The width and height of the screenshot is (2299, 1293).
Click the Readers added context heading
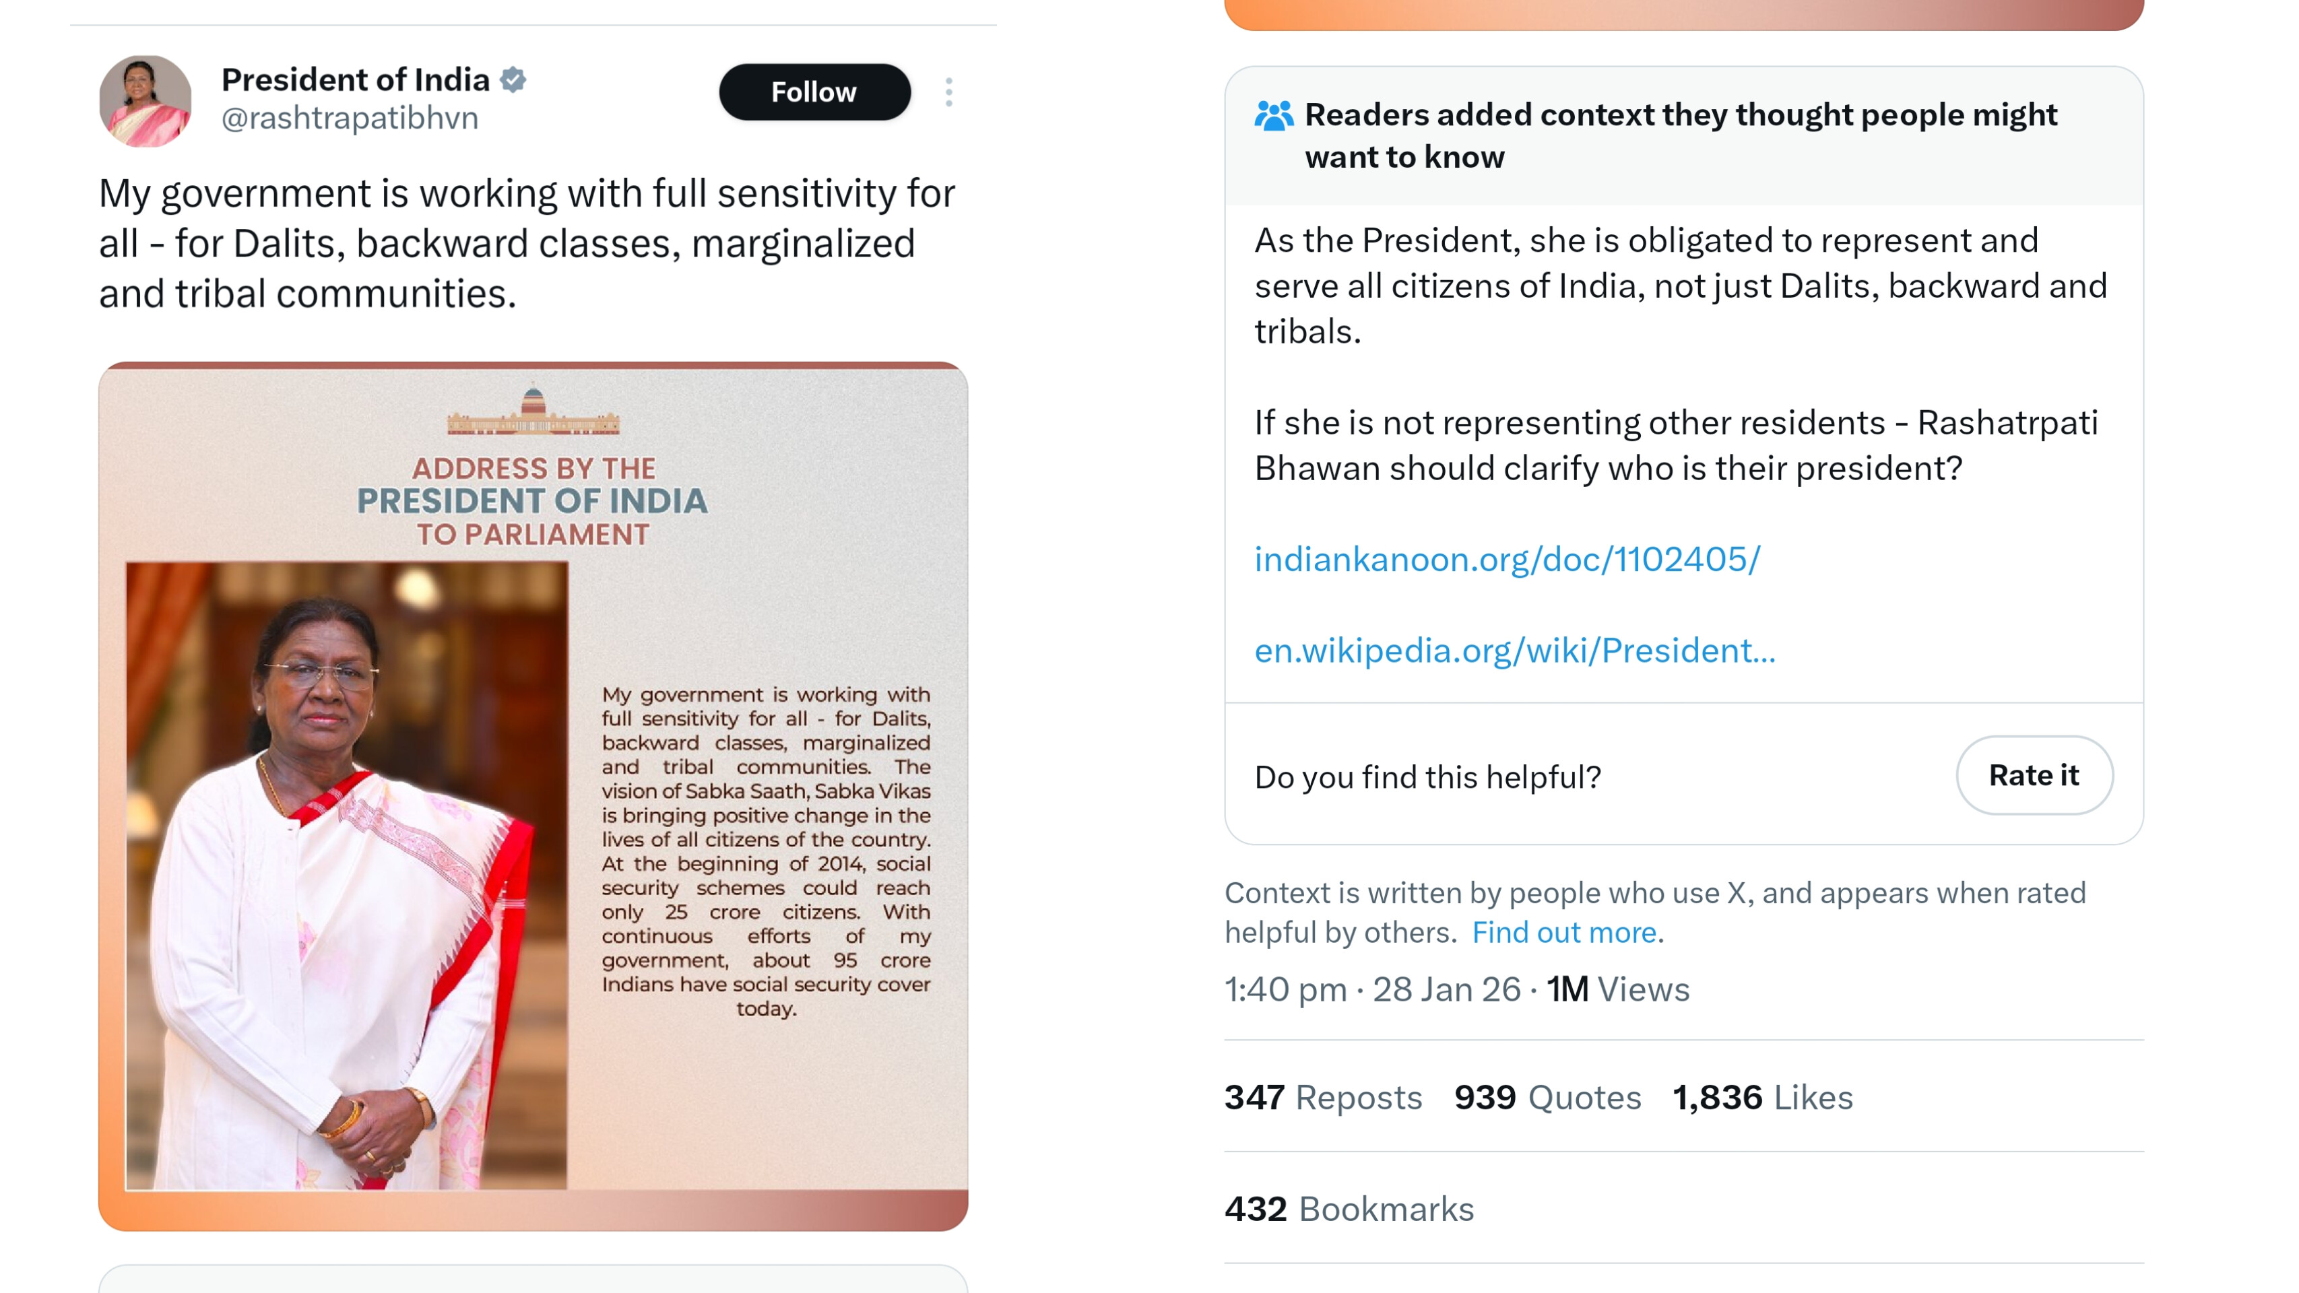(x=1680, y=135)
